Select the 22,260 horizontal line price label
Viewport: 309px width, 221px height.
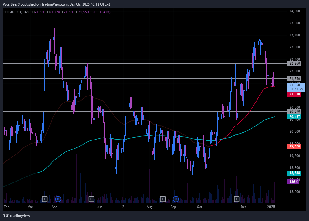[x=294, y=63]
